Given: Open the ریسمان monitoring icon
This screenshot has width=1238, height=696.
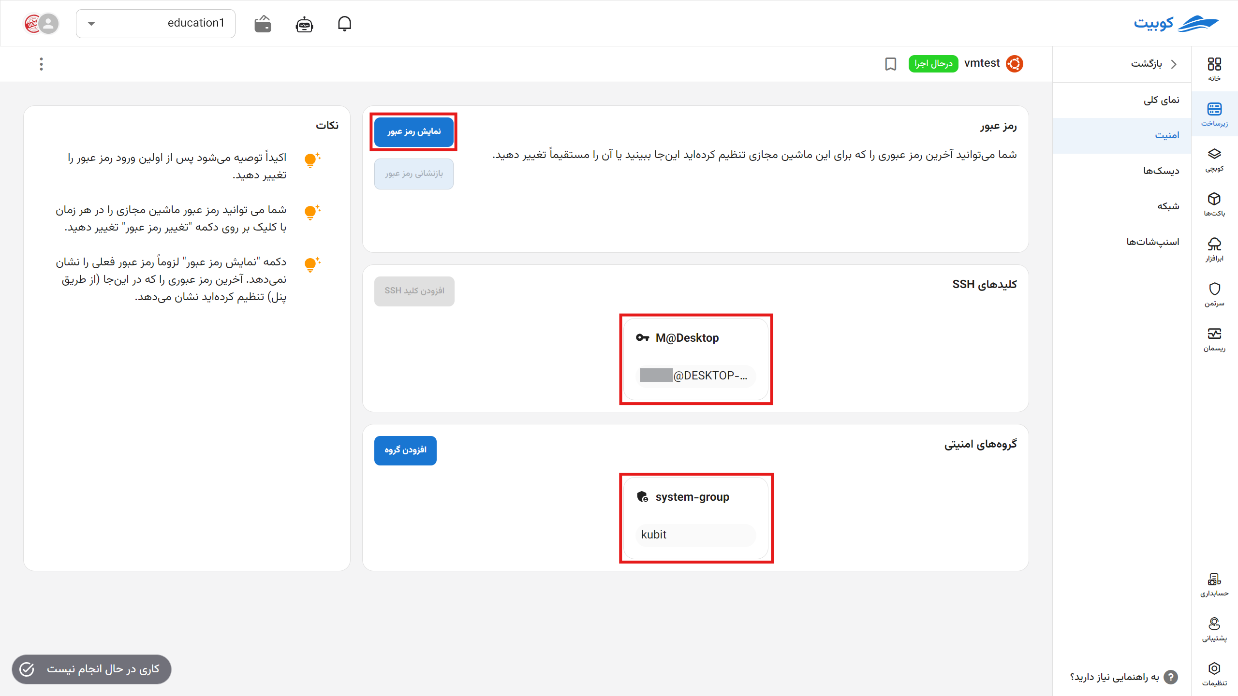Looking at the screenshot, I should pyautogui.click(x=1215, y=337).
